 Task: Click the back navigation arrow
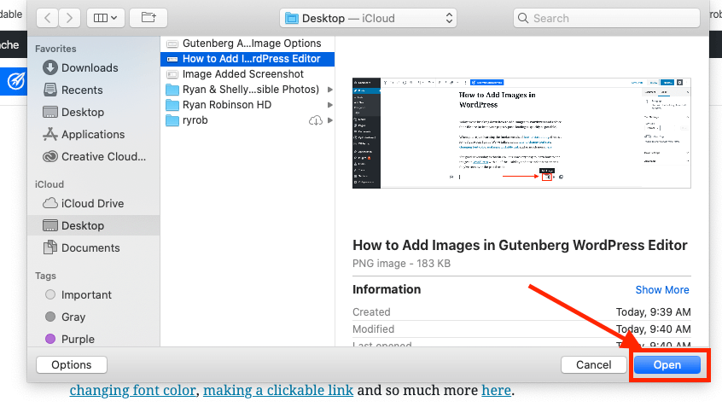pyautogui.click(x=47, y=17)
